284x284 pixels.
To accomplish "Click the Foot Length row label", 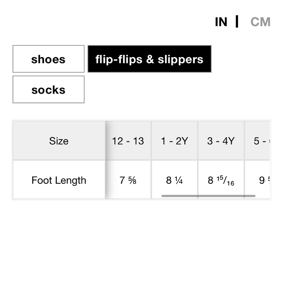I will 59,180.
